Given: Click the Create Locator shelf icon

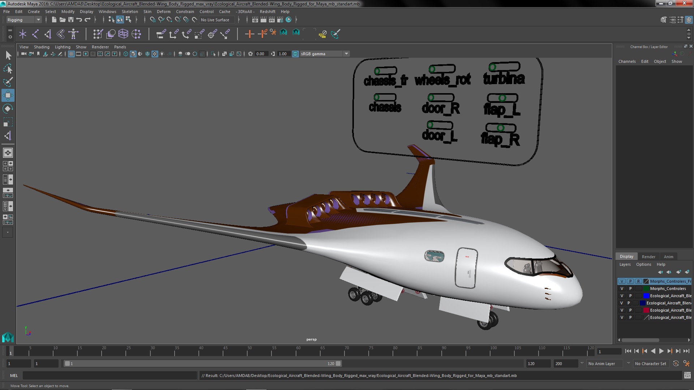Looking at the screenshot, I should 23,34.
